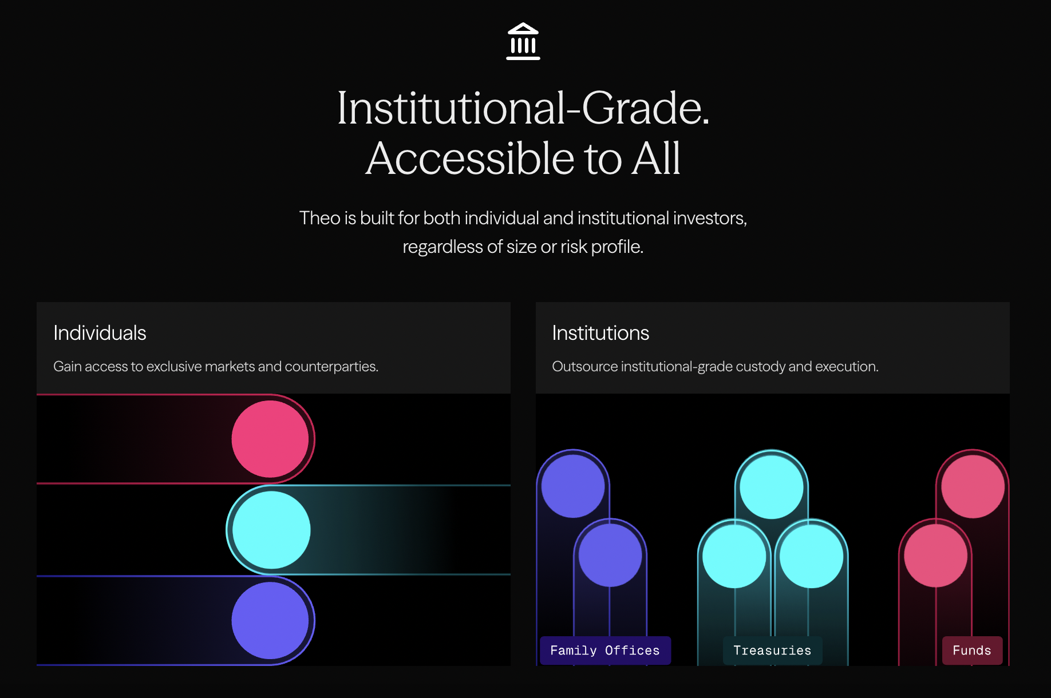Click the "Institutional-Grade. Accessible to All" heading
This screenshot has height=698, width=1051.
[x=523, y=133]
